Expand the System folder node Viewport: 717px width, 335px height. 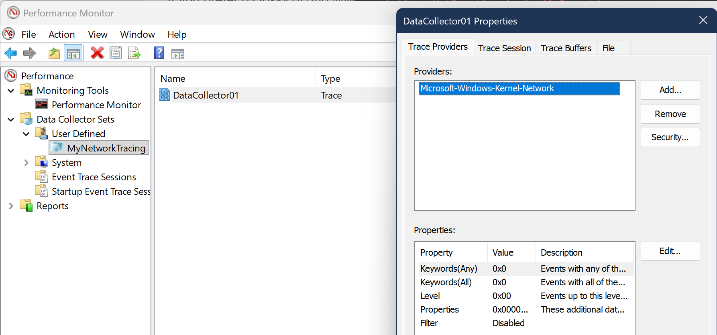click(x=26, y=163)
